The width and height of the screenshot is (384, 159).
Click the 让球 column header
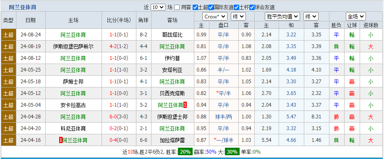[x=352, y=25]
